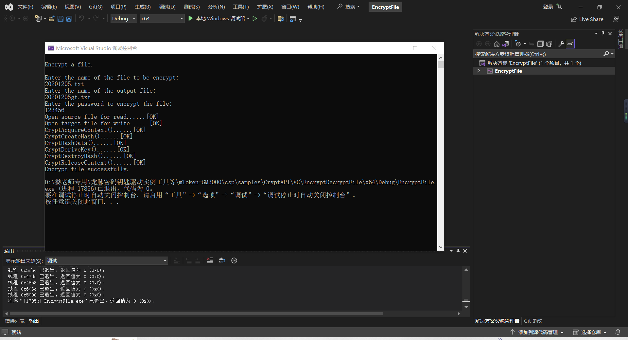Image resolution: width=628 pixels, height=340 pixels.
Task: Open the 视图(V) menu
Action: pos(73,7)
